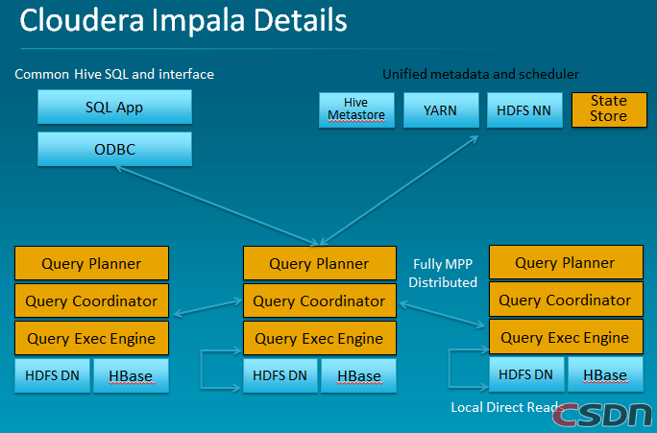Screen dimensions: 657x433
Task: Select the SQL App box
Action: 114,107
